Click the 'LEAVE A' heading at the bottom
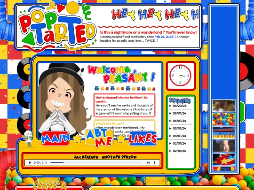The image size is (254, 190). pyautogui.click(x=50, y=185)
